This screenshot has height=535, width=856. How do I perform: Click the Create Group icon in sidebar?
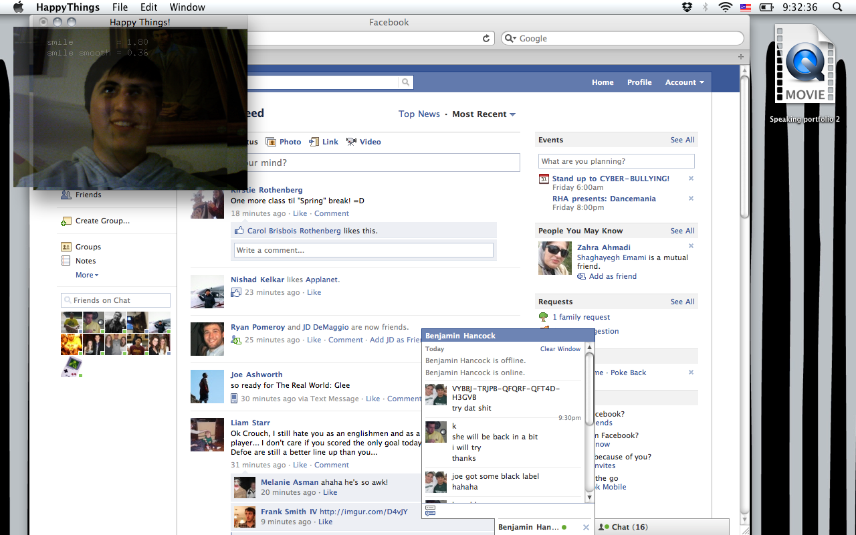pos(66,221)
